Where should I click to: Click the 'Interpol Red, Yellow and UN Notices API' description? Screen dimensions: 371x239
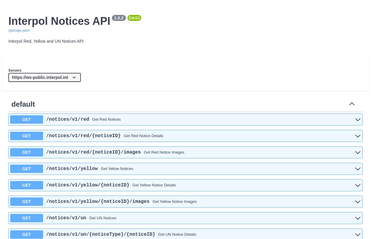click(x=46, y=41)
